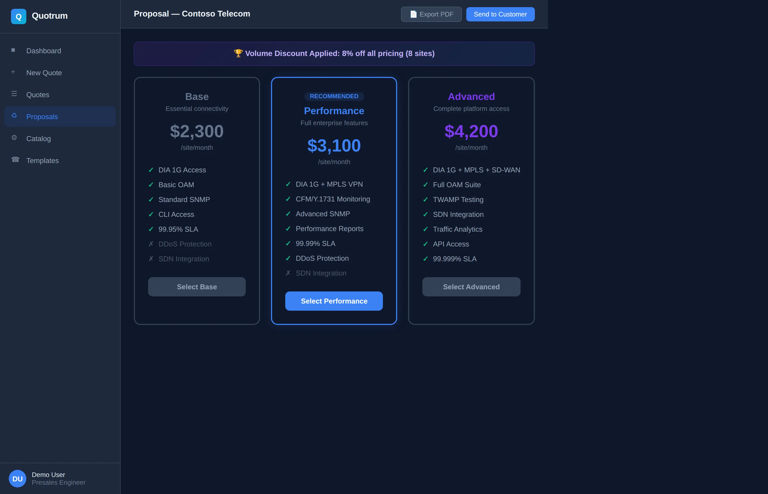
Task: Navigate to the Templates section
Action: [x=43, y=160]
